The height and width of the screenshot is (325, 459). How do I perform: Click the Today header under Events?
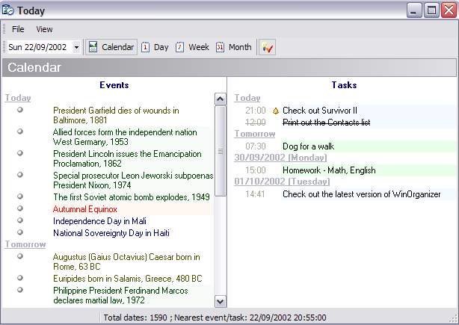point(18,98)
